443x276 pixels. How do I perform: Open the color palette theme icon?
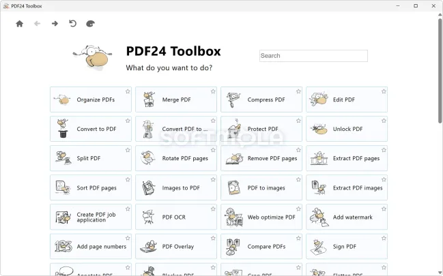click(x=90, y=24)
